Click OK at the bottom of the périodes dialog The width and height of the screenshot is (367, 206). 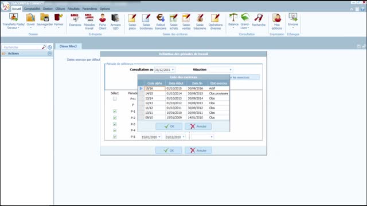[169, 150]
